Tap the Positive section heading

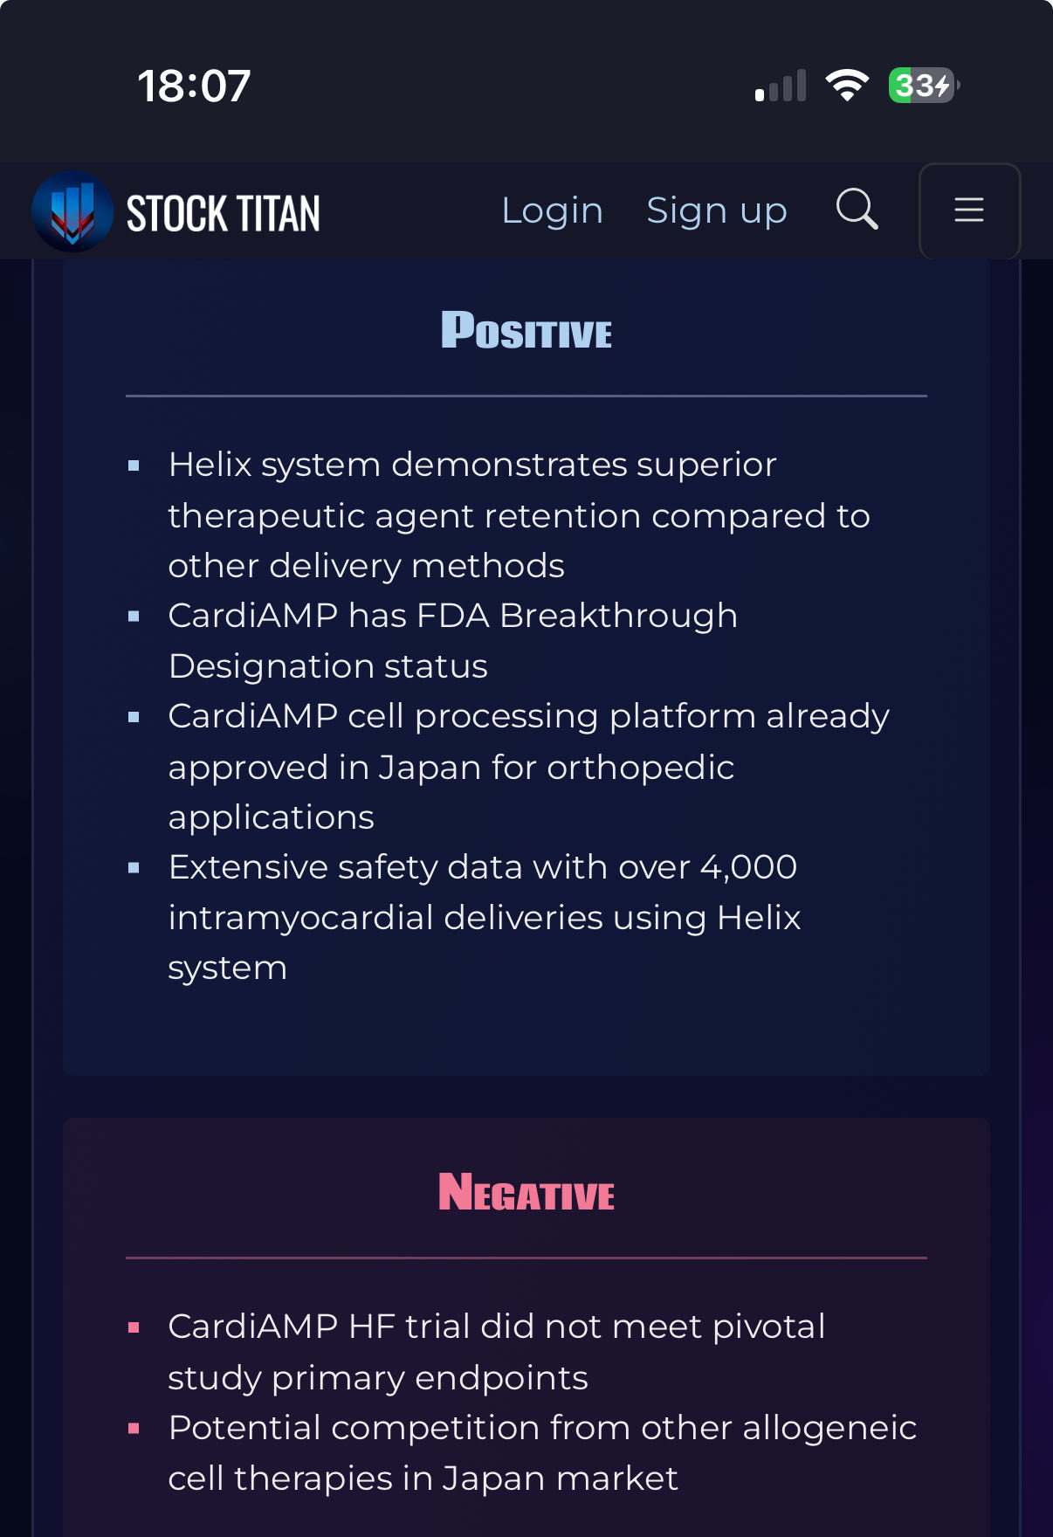click(526, 330)
